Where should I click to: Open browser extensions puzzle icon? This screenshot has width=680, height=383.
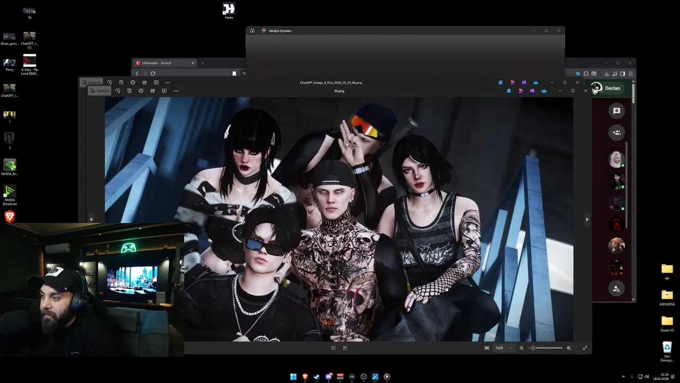[586, 73]
